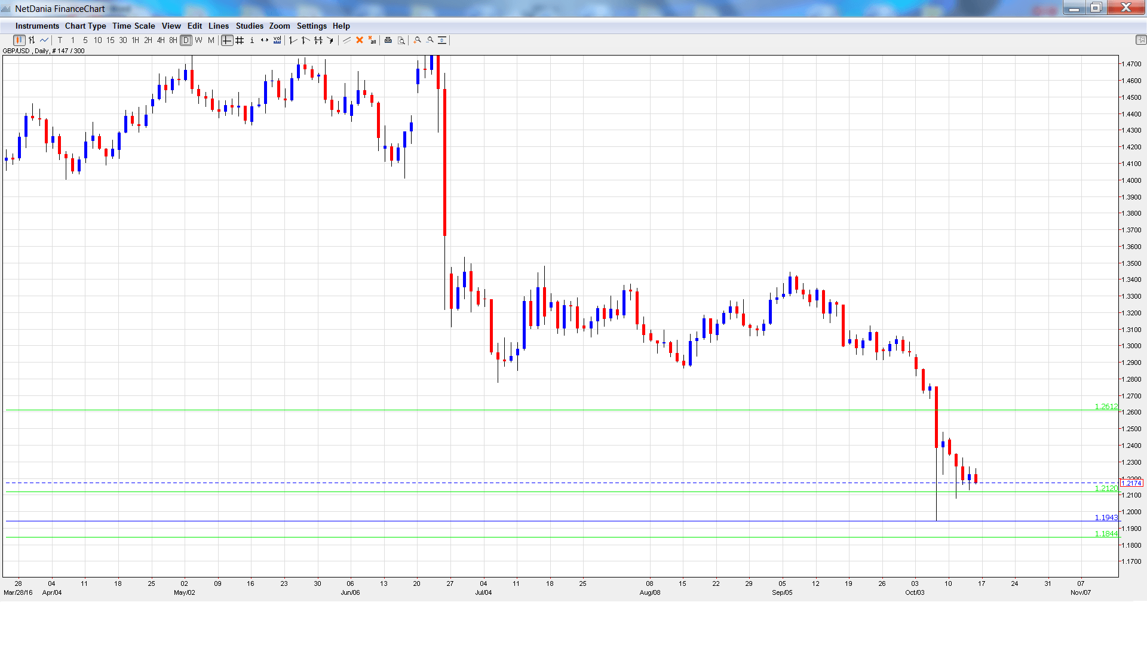Open the Instruments menu
This screenshot has height=645, width=1147.
tap(37, 26)
